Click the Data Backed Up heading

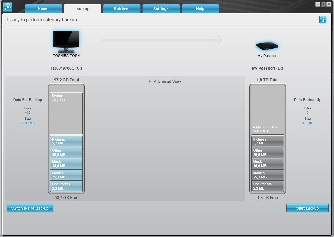(308, 100)
